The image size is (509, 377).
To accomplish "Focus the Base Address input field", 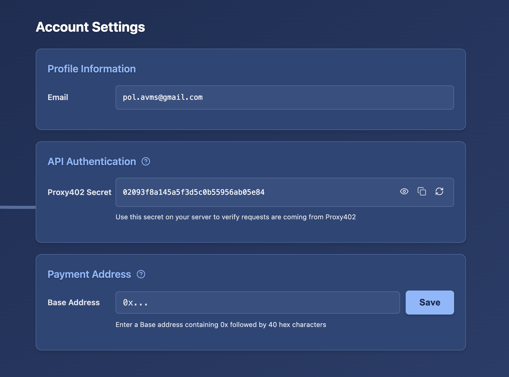I will [x=258, y=302].
